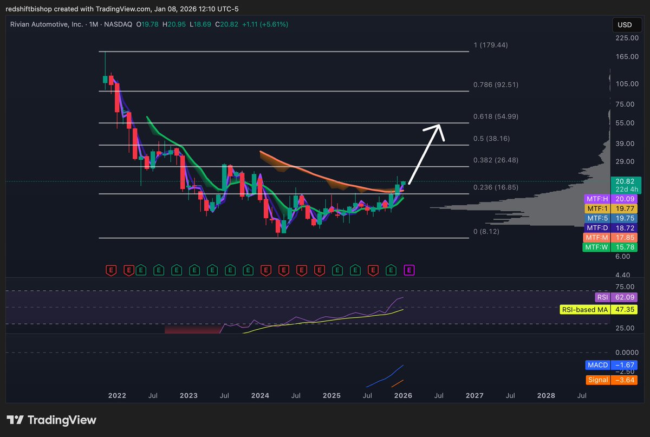
Task: Click the MTF:D 18.72 price label
Action: [612, 228]
